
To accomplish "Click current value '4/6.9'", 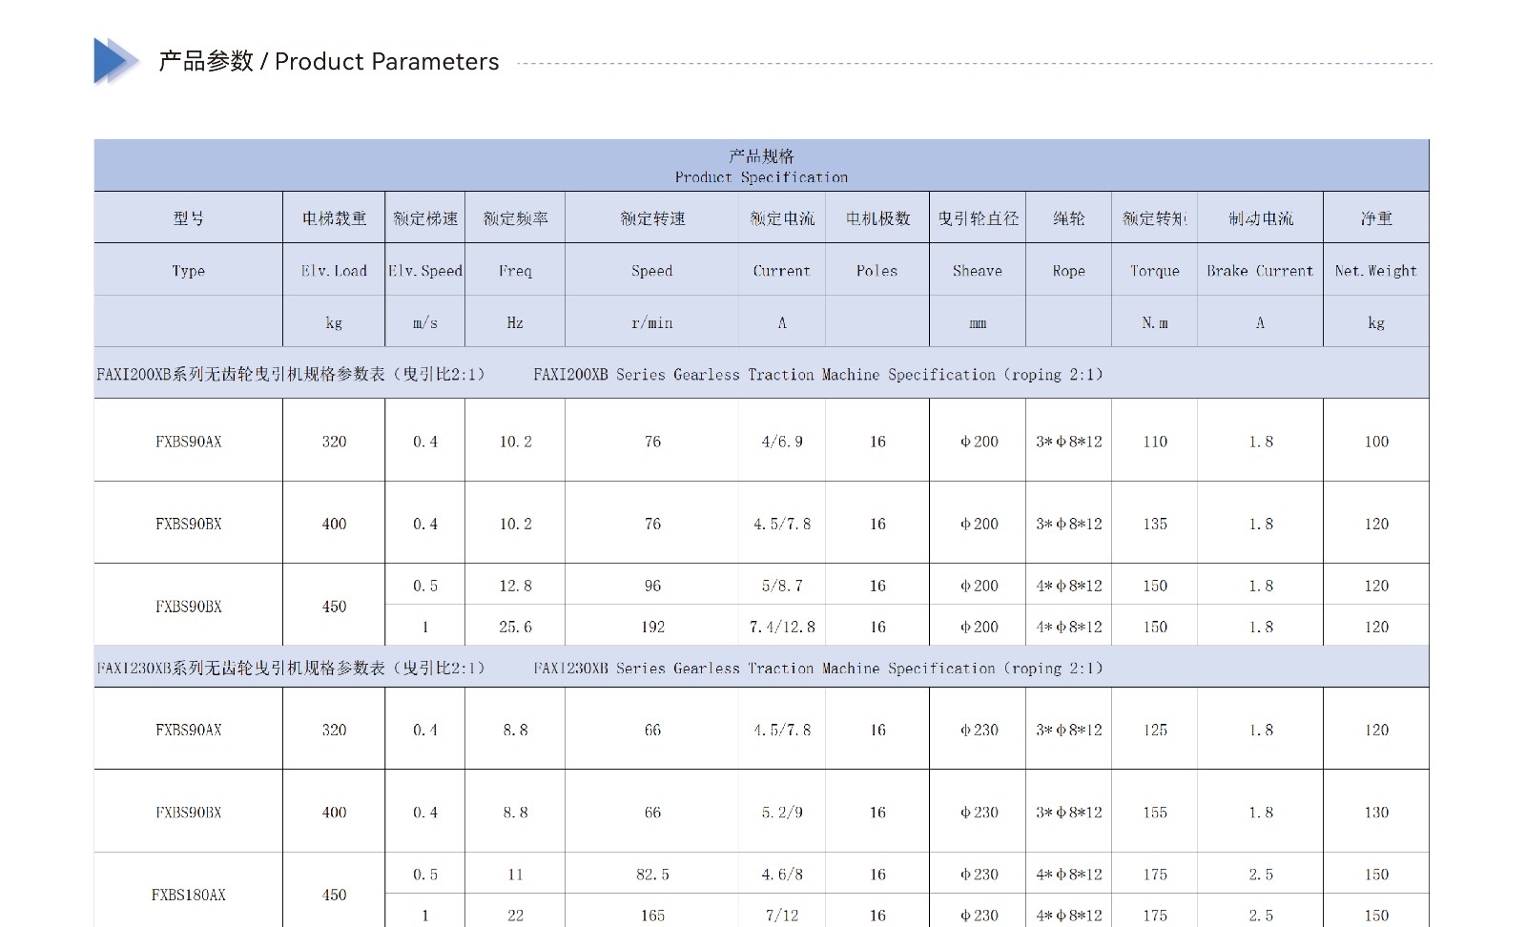I will (x=782, y=442).
